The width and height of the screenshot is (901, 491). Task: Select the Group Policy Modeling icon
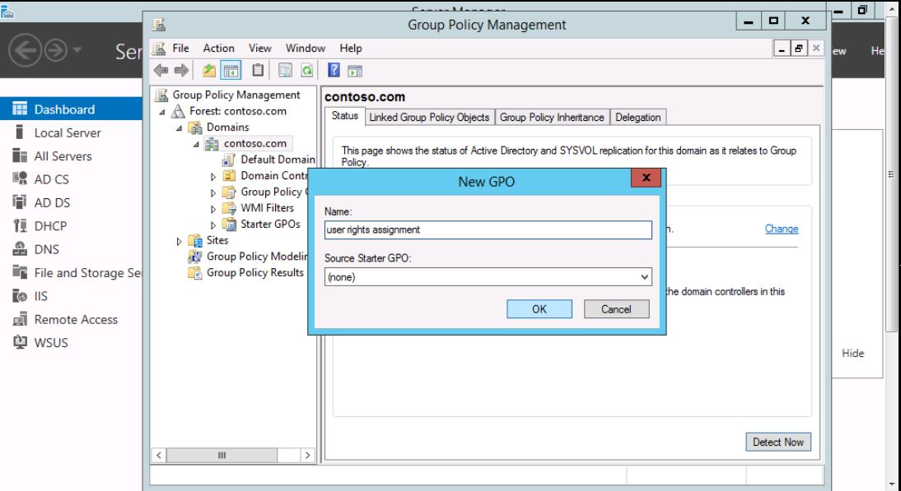click(197, 256)
